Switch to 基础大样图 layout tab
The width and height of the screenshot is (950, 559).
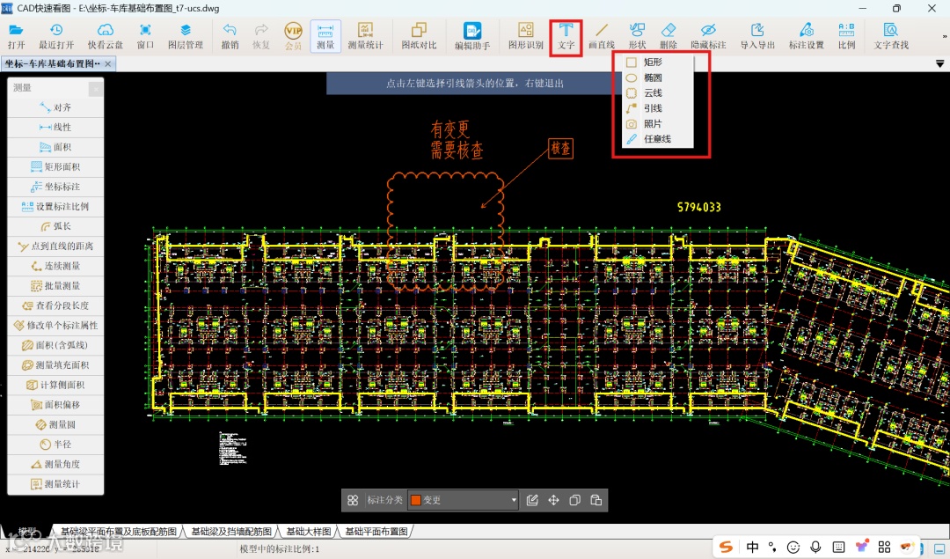coord(309,532)
